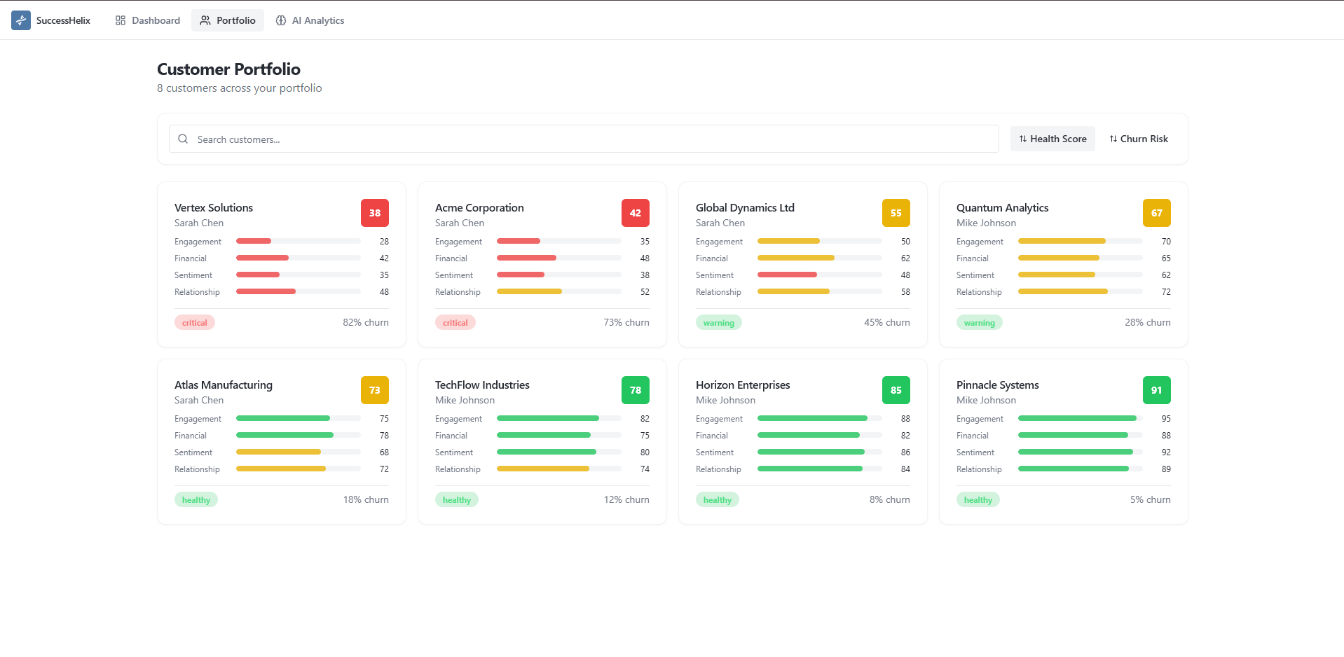Focus the Search customers input field
Viewport: 1344px width, 657px height.
[x=584, y=139]
